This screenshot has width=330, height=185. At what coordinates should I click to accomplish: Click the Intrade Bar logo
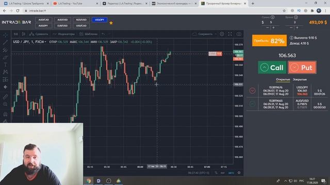(x=16, y=22)
